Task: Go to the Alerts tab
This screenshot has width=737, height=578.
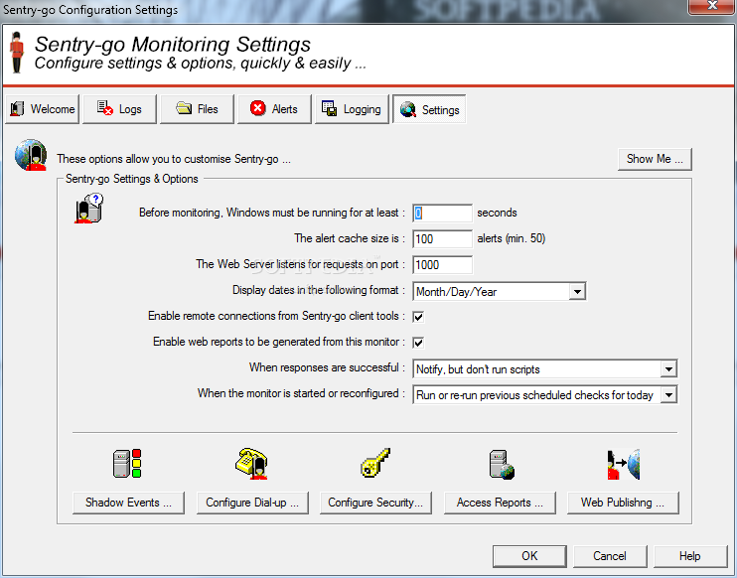Action: pos(274,109)
